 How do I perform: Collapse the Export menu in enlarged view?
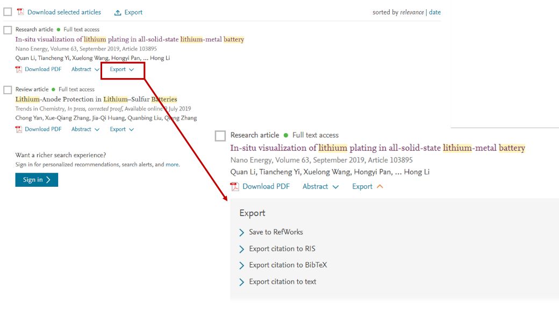[x=368, y=186]
